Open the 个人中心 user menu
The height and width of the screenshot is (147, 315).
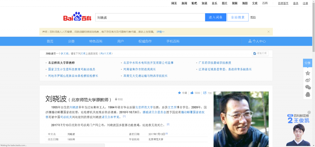(257, 41)
